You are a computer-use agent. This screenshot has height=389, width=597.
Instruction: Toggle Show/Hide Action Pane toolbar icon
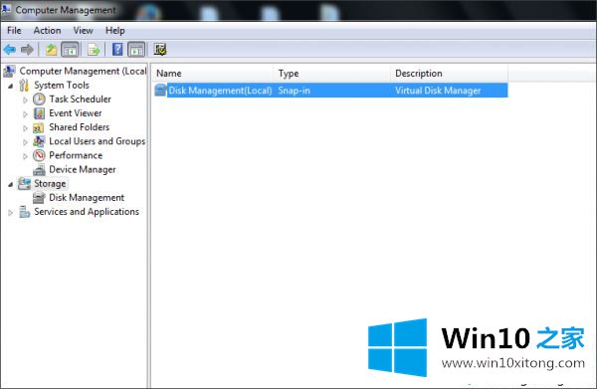[136, 50]
